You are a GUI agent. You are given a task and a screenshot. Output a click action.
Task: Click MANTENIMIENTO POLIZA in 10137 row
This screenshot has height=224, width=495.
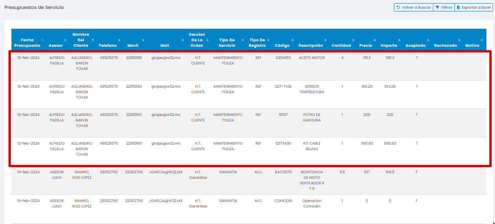228,118
